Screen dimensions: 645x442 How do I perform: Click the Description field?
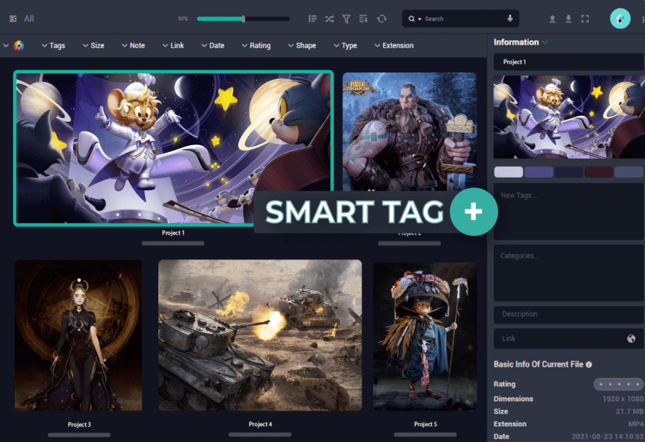(569, 314)
